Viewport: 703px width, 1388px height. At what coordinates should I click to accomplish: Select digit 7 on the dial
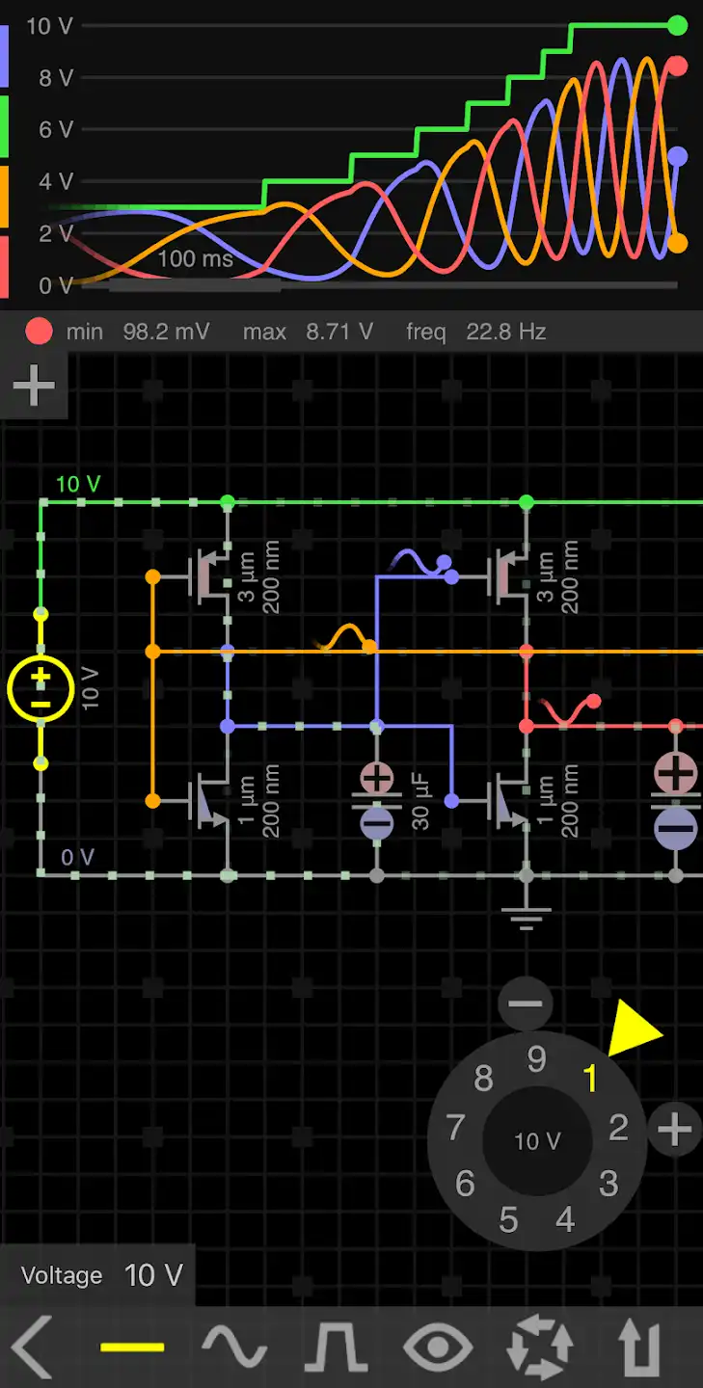[x=455, y=1127]
